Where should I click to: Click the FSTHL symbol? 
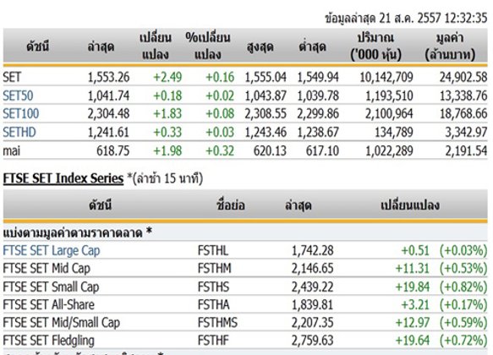coord(213,251)
